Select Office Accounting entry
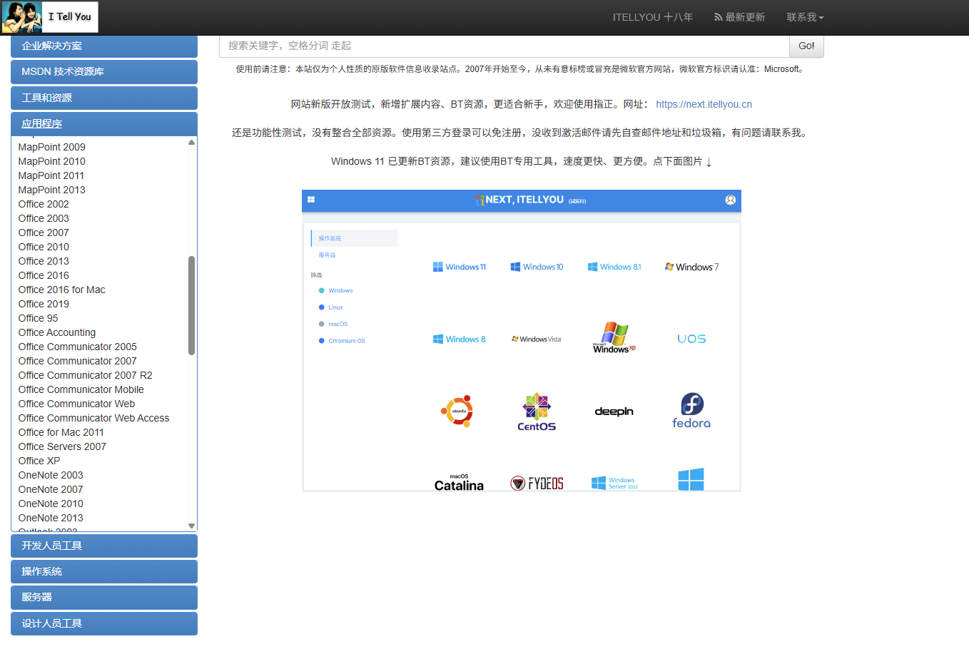969x649 pixels. 56,332
